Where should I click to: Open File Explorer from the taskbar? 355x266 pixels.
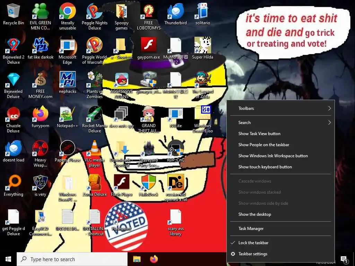(137, 259)
